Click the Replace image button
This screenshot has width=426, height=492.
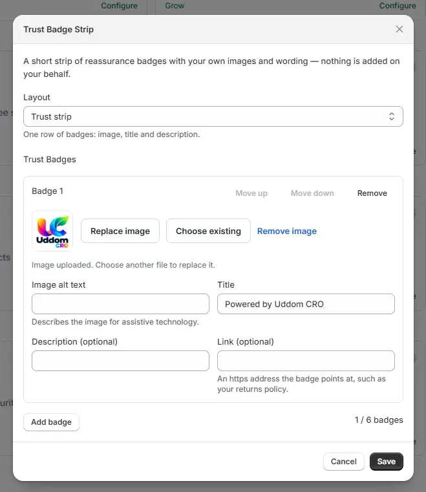point(120,231)
